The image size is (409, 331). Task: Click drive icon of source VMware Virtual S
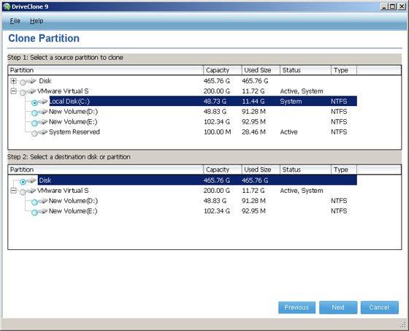(x=31, y=91)
